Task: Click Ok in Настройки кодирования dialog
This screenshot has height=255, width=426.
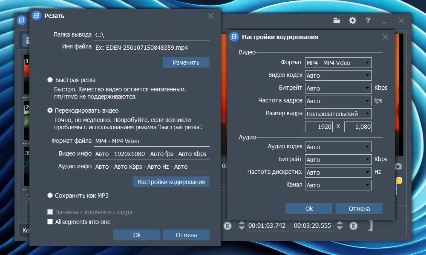Action: point(309,209)
